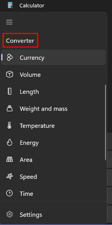Screen dimensions: 112x225
Task: Choose the Temperature converter option
Action: (x=53, y=126)
